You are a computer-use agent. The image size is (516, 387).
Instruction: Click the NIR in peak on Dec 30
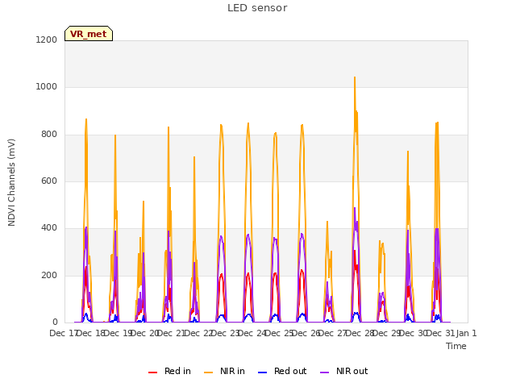[437, 123]
